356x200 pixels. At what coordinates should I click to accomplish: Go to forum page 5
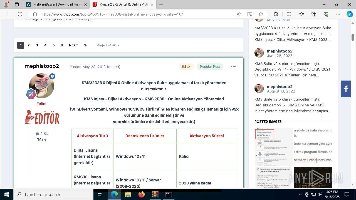(53, 45)
